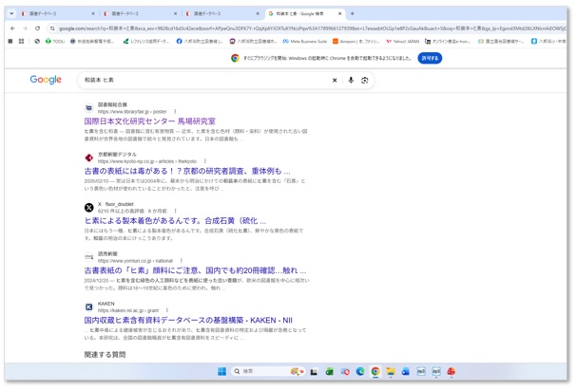Open a new tab with the plus button

(353, 13)
